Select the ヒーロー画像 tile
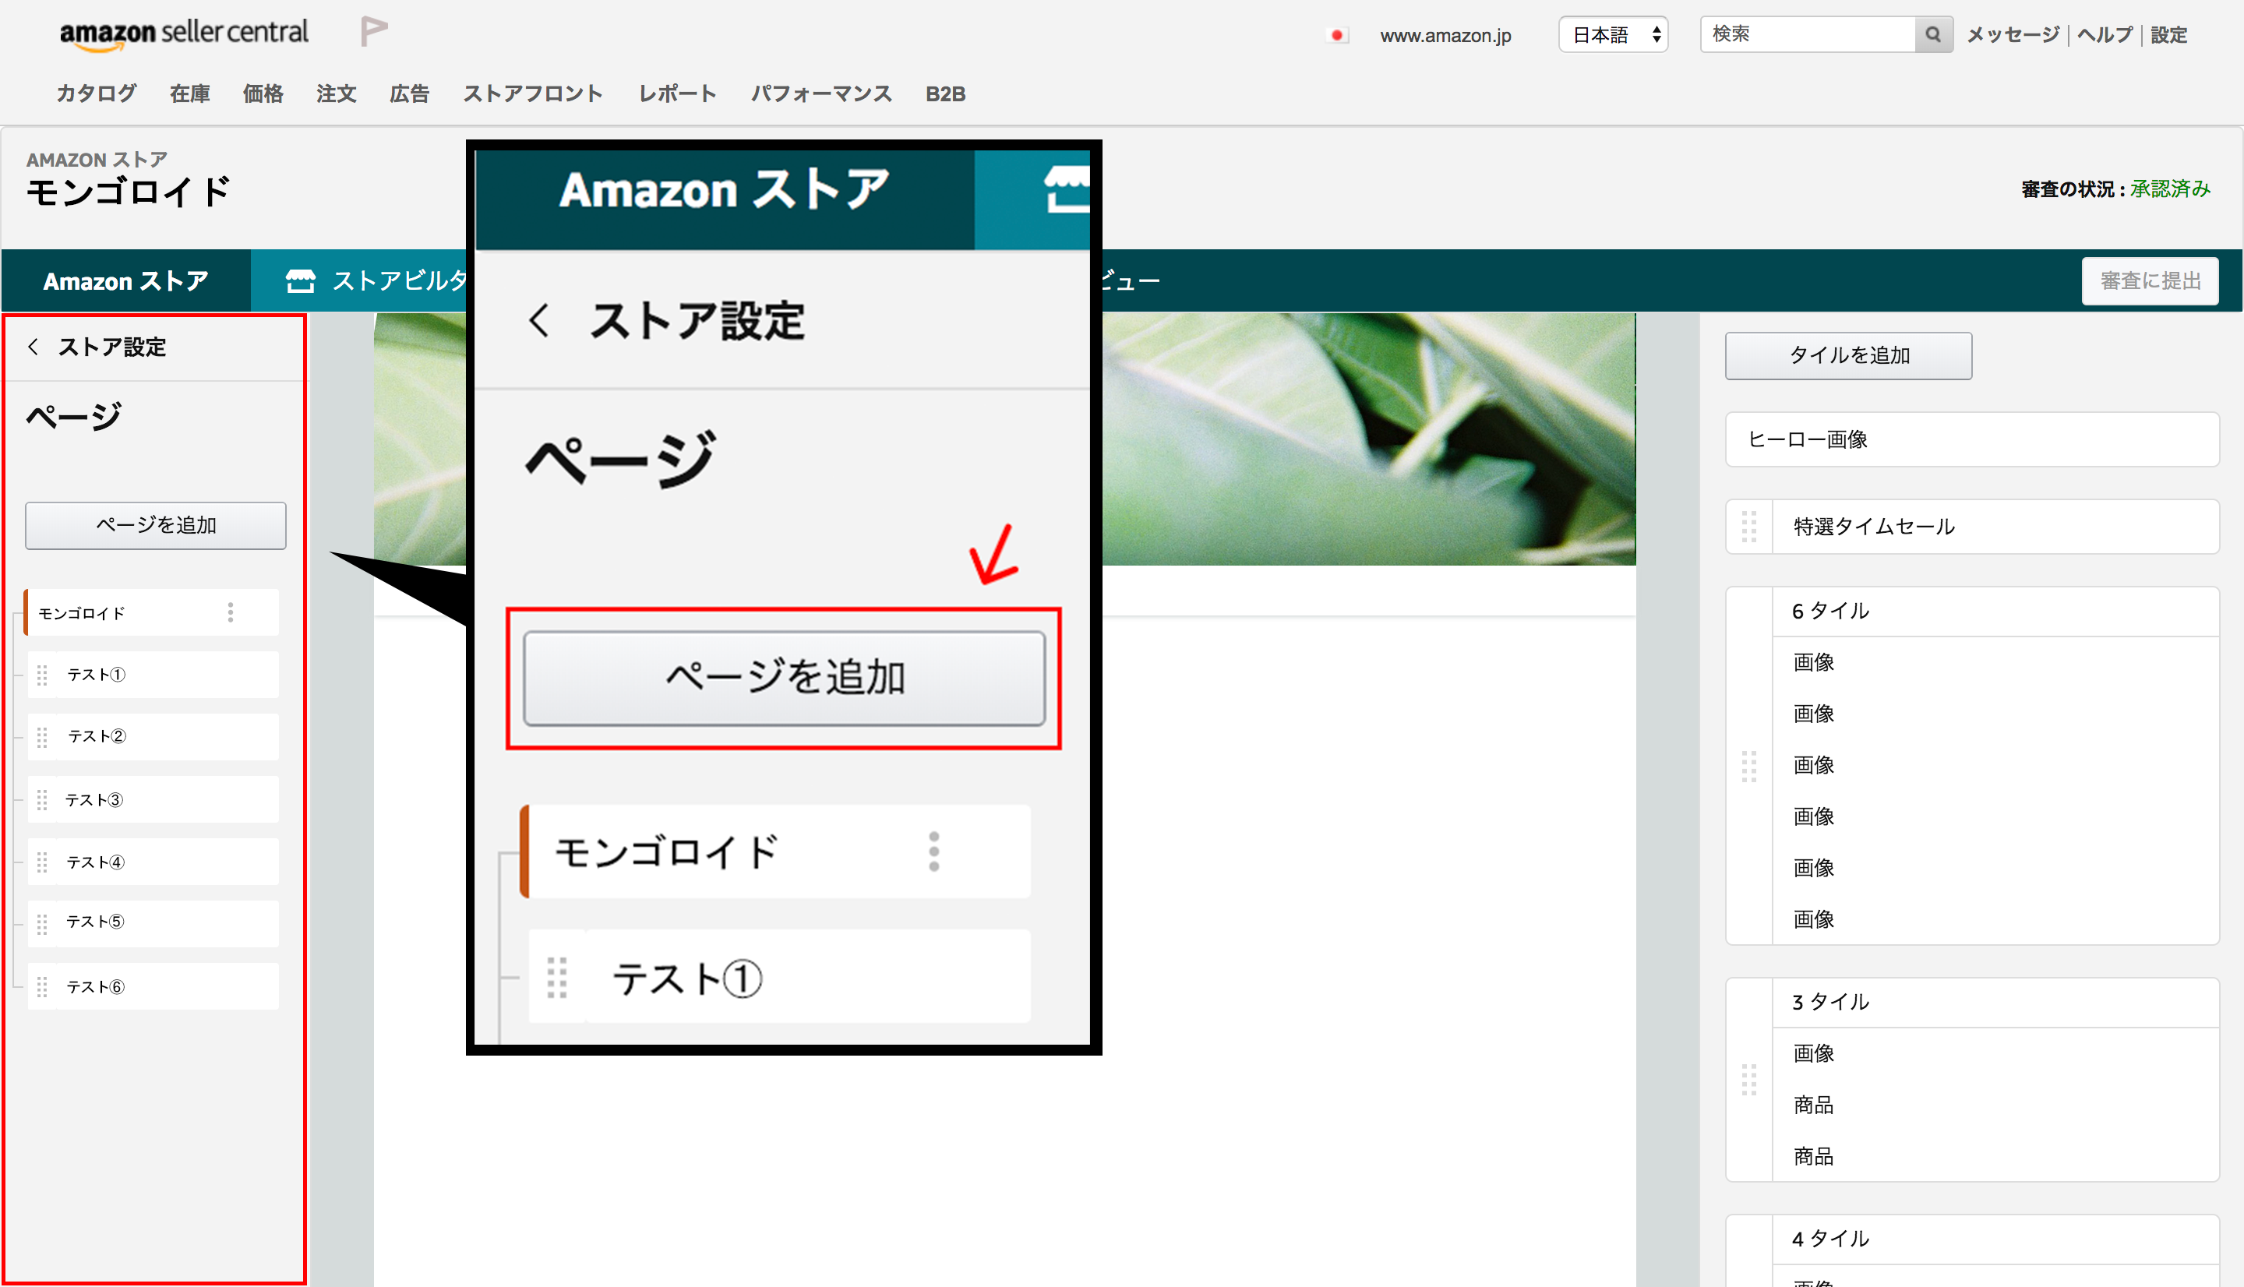2244x1287 pixels. tap(1972, 439)
